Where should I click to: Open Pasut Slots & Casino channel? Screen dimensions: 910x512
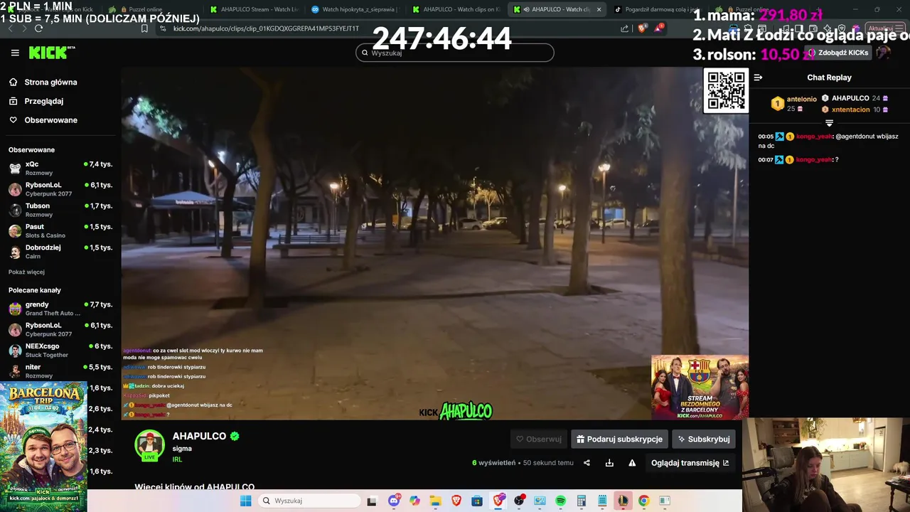pos(60,230)
